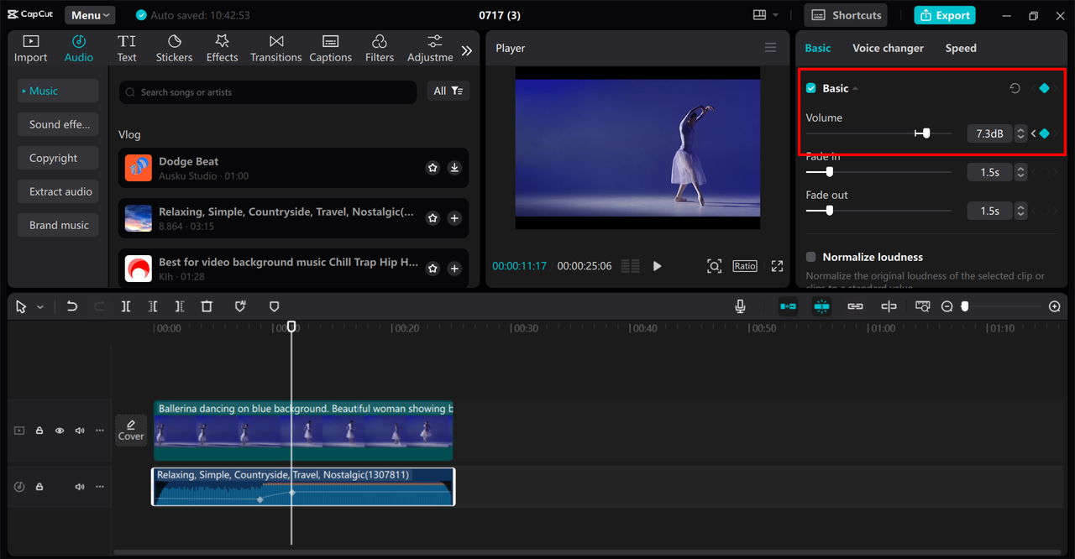
Task: Start voiceover recording with microphone
Action: 740,307
